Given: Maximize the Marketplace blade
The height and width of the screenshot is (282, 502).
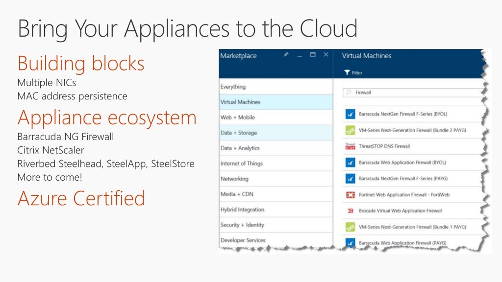Looking at the screenshot, I should point(312,55).
